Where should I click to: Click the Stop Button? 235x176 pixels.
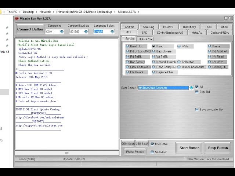click(x=218, y=148)
